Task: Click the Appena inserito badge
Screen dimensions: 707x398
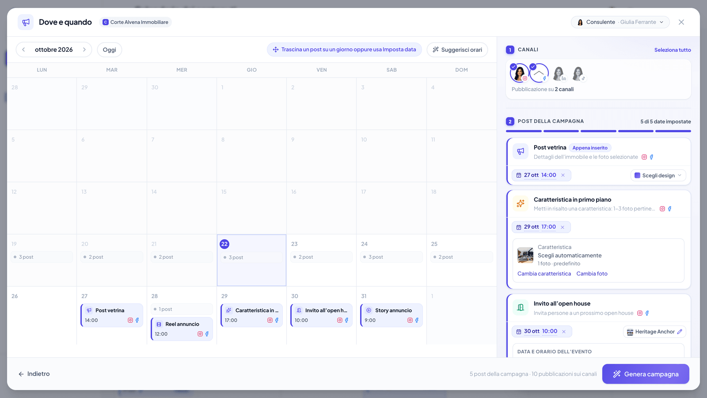Action: (x=590, y=148)
